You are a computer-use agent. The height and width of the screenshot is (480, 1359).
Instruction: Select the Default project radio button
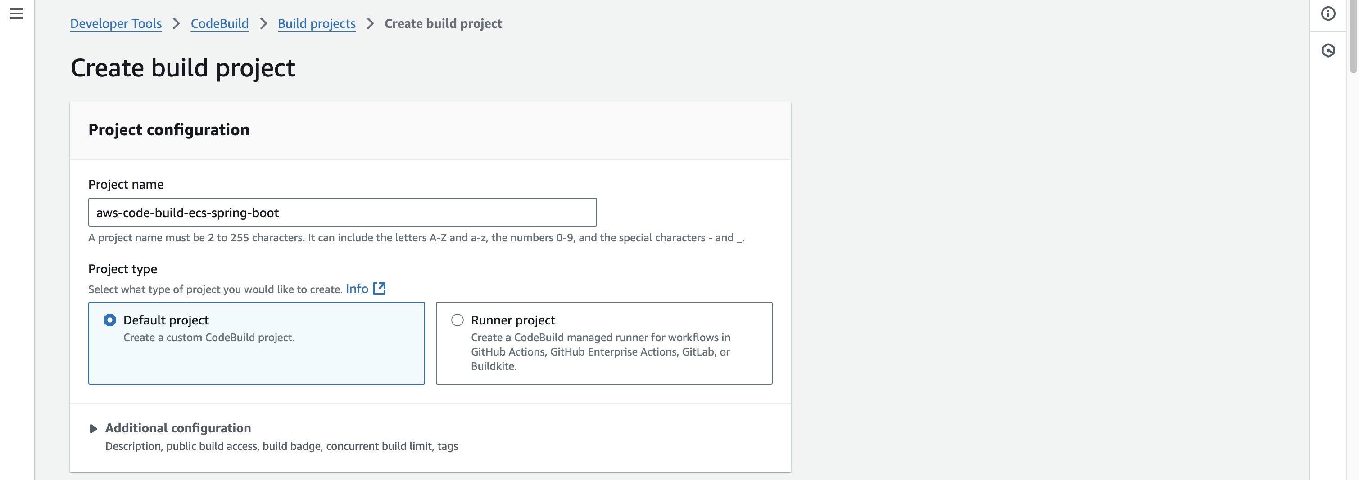[110, 320]
